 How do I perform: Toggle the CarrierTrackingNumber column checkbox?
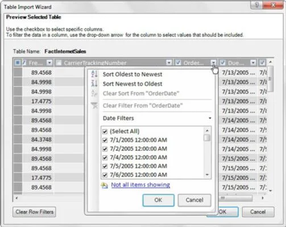[x=59, y=62]
